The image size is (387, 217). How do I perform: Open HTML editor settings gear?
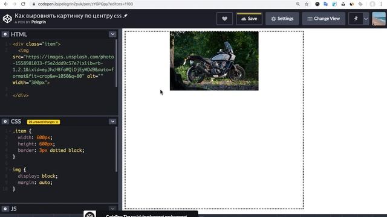[5, 34]
